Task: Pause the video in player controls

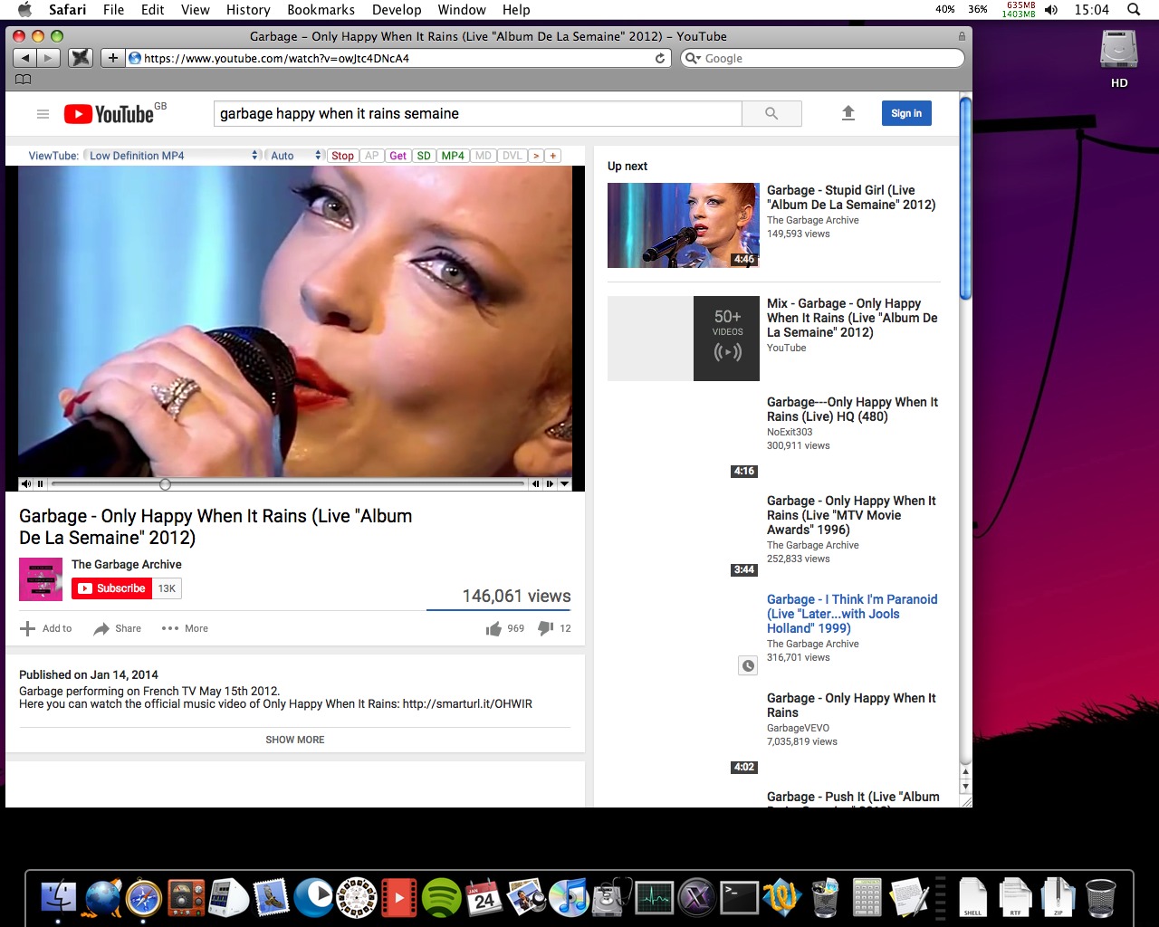Action: click(40, 484)
